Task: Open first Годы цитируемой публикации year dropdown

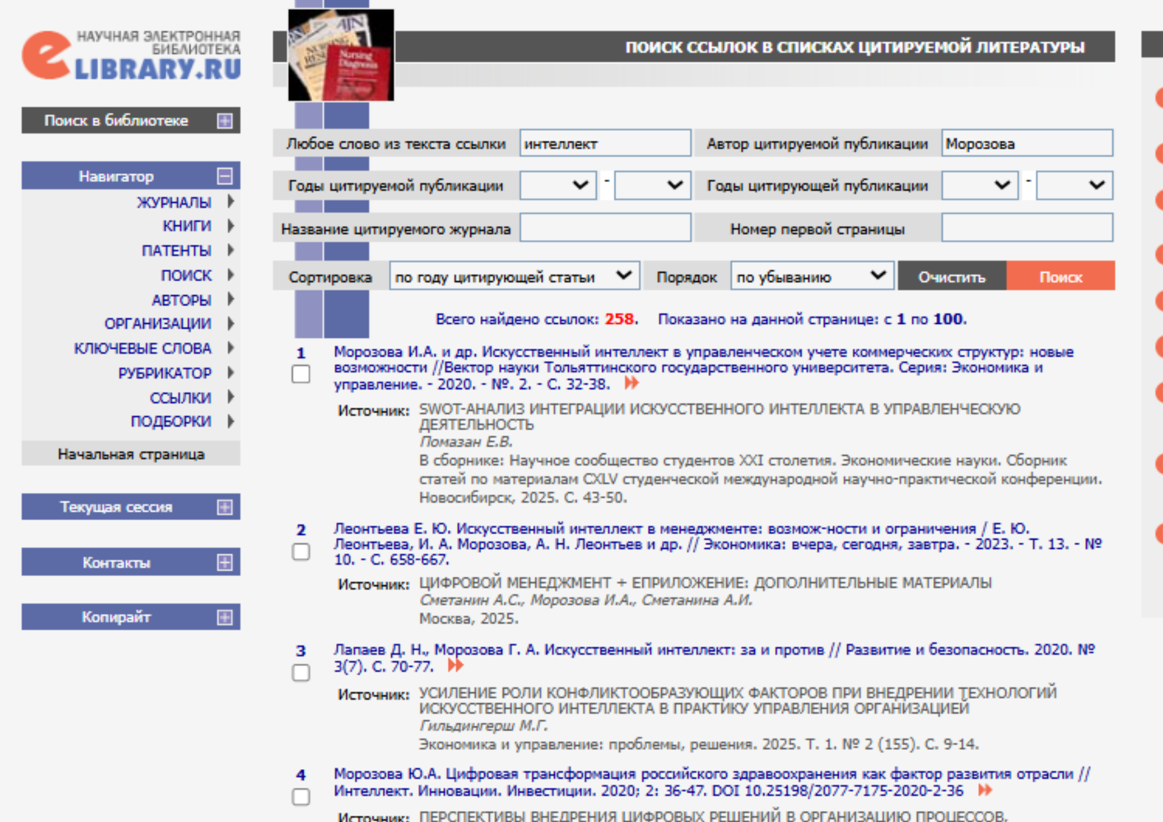Action: 558,185
